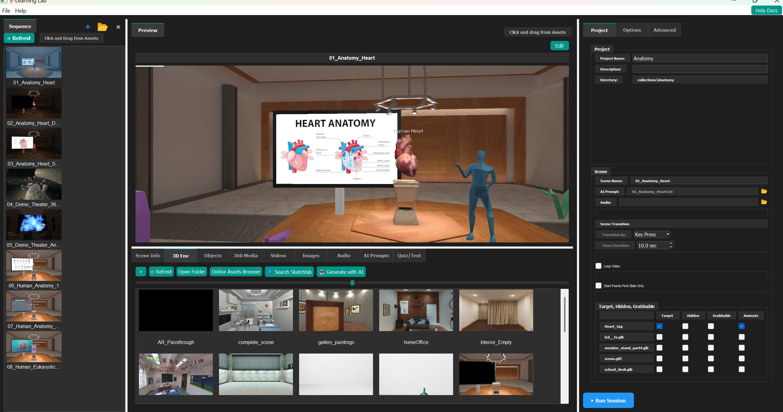The width and height of the screenshot is (783, 412).
Task: Open the folder icon in Sequence panel
Action: pos(102,27)
